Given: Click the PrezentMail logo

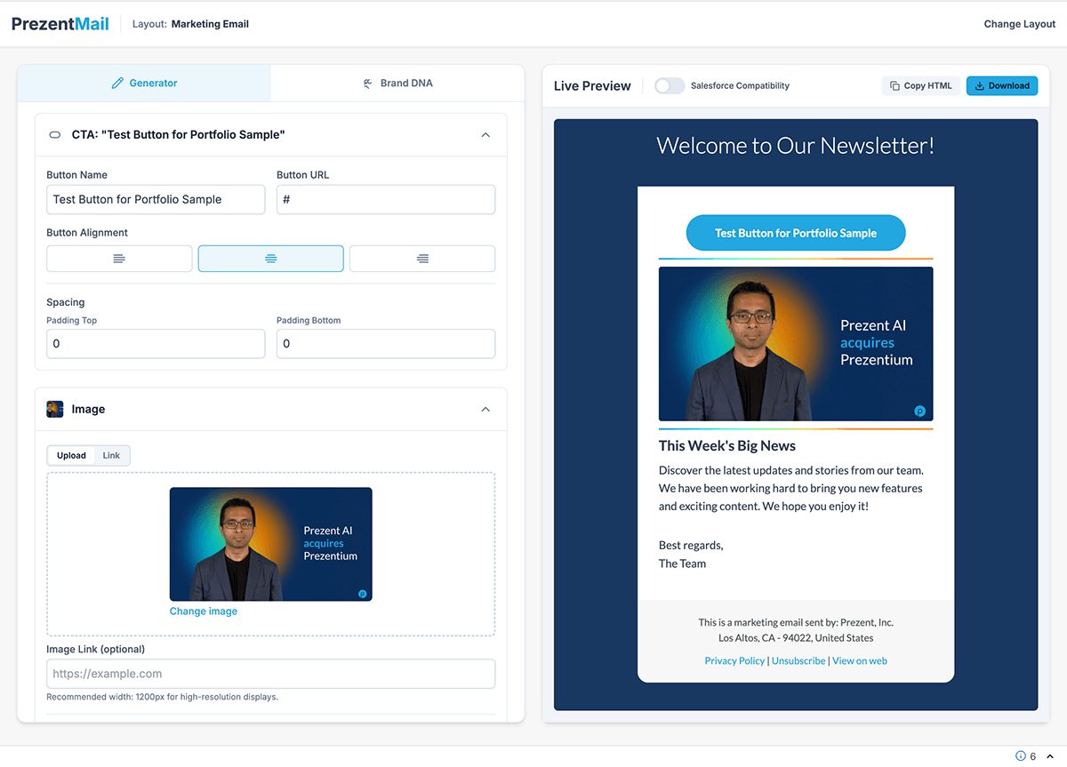Looking at the screenshot, I should click(60, 24).
